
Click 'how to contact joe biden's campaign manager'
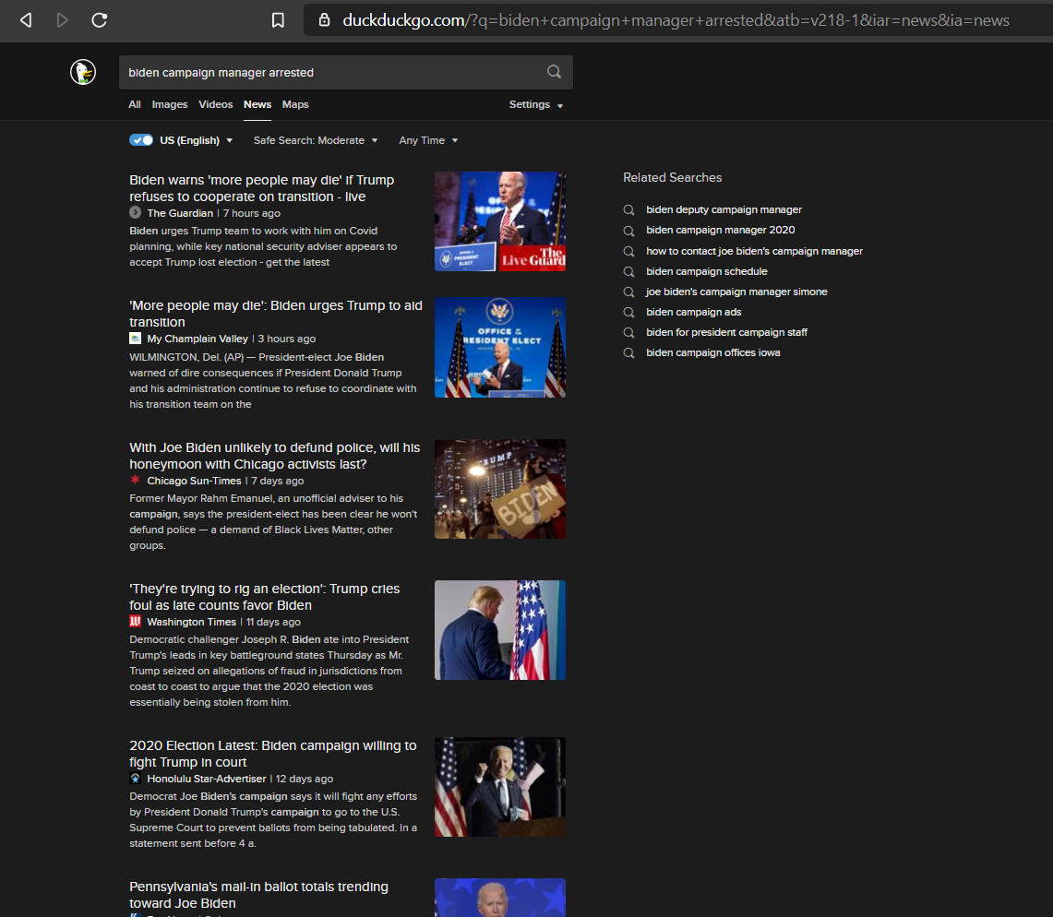754,251
